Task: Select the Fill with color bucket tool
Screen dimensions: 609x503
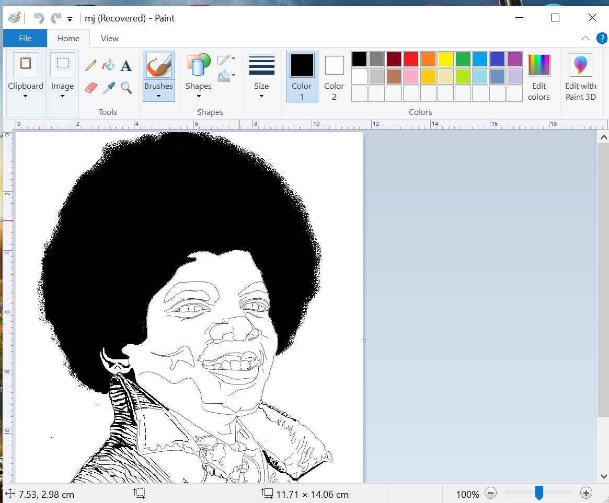Action: [108, 65]
